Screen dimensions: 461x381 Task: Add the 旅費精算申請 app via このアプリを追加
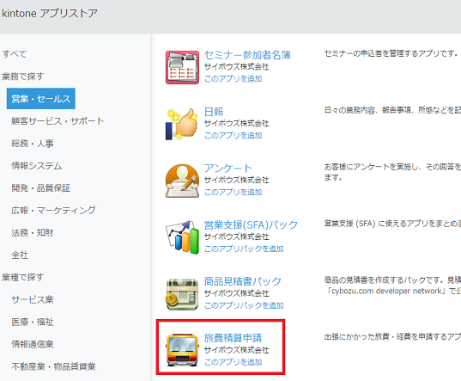pos(233,362)
